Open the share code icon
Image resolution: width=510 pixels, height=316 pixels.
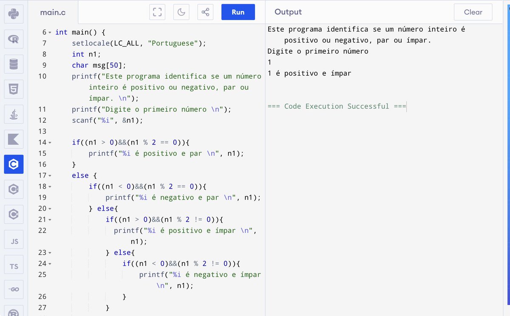click(205, 12)
